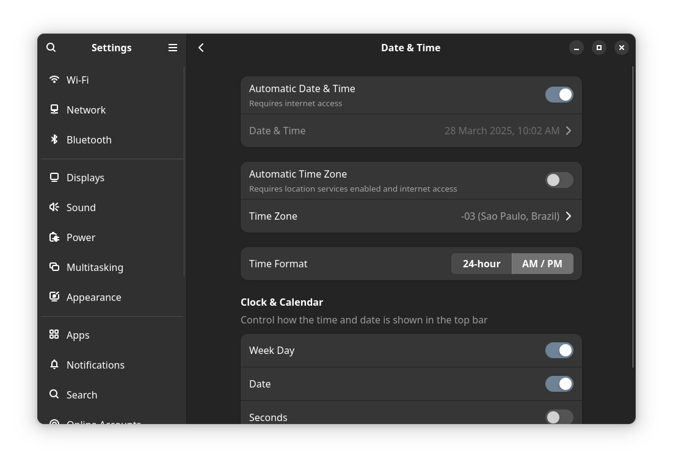The height and width of the screenshot is (465, 673).
Task: Turn off the Week Day toggle
Action: coord(559,350)
